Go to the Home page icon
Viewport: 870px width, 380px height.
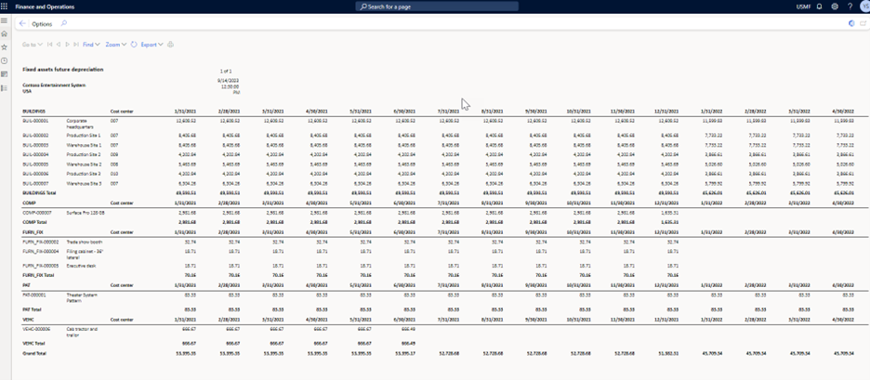pyautogui.click(x=4, y=33)
